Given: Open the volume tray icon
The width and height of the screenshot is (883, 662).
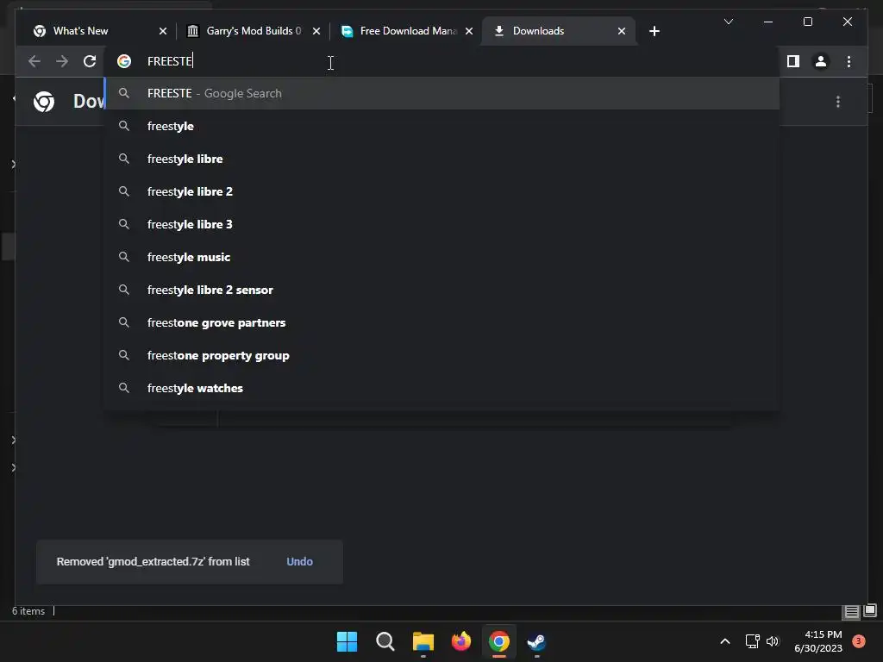Looking at the screenshot, I should 773,641.
